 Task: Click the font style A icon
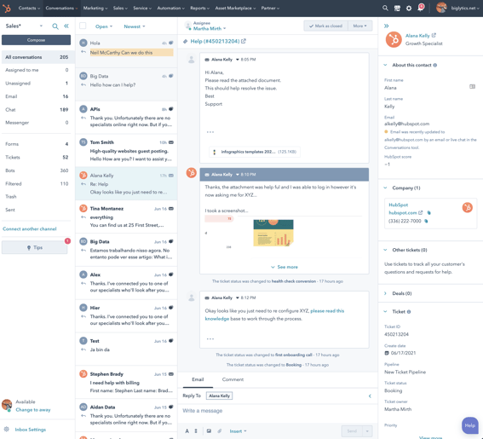tap(187, 431)
